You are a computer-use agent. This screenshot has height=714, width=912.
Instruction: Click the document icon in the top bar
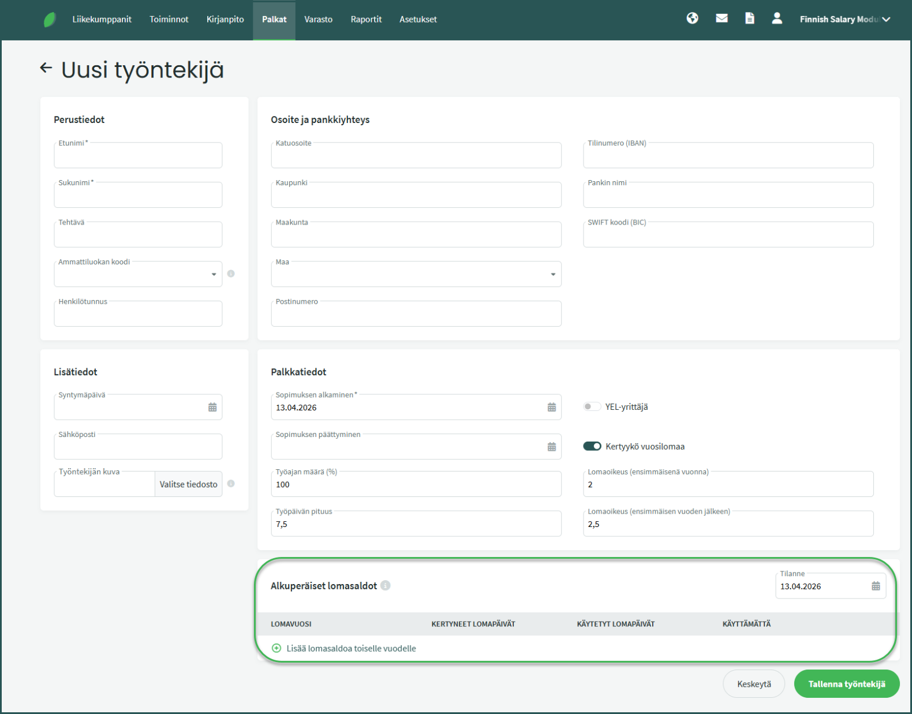pyautogui.click(x=749, y=18)
